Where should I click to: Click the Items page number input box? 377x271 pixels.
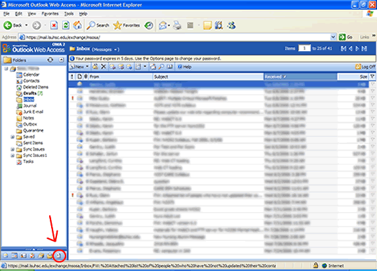click(304, 48)
